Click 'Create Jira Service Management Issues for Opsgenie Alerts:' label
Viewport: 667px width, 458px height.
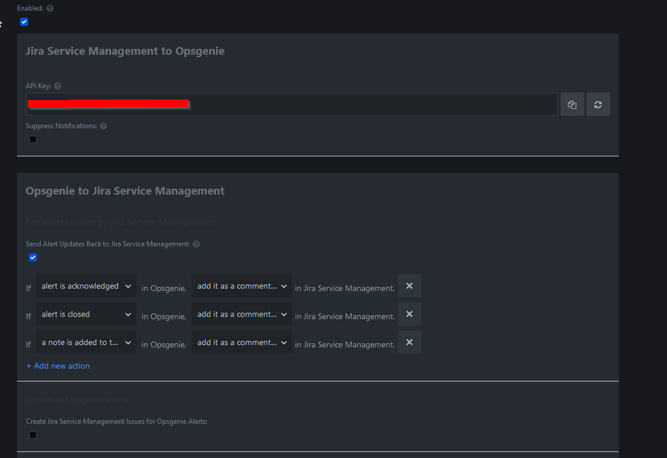click(117, 421)
